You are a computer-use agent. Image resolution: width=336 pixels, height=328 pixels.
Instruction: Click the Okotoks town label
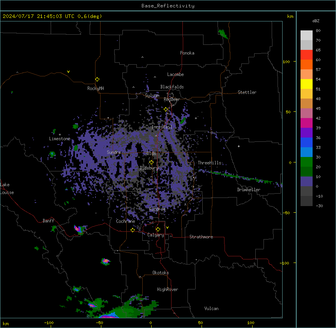[x=161, y=273]
